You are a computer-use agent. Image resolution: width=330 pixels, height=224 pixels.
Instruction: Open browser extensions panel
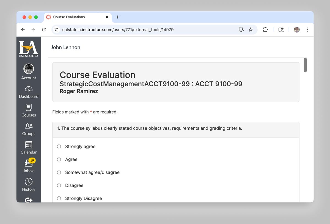click(x=265, y=29)
